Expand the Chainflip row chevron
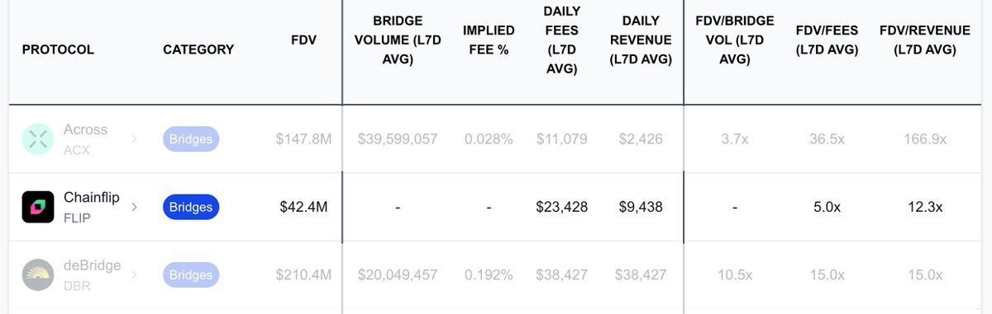The image size is (992, 314). (x=135, y=207)
